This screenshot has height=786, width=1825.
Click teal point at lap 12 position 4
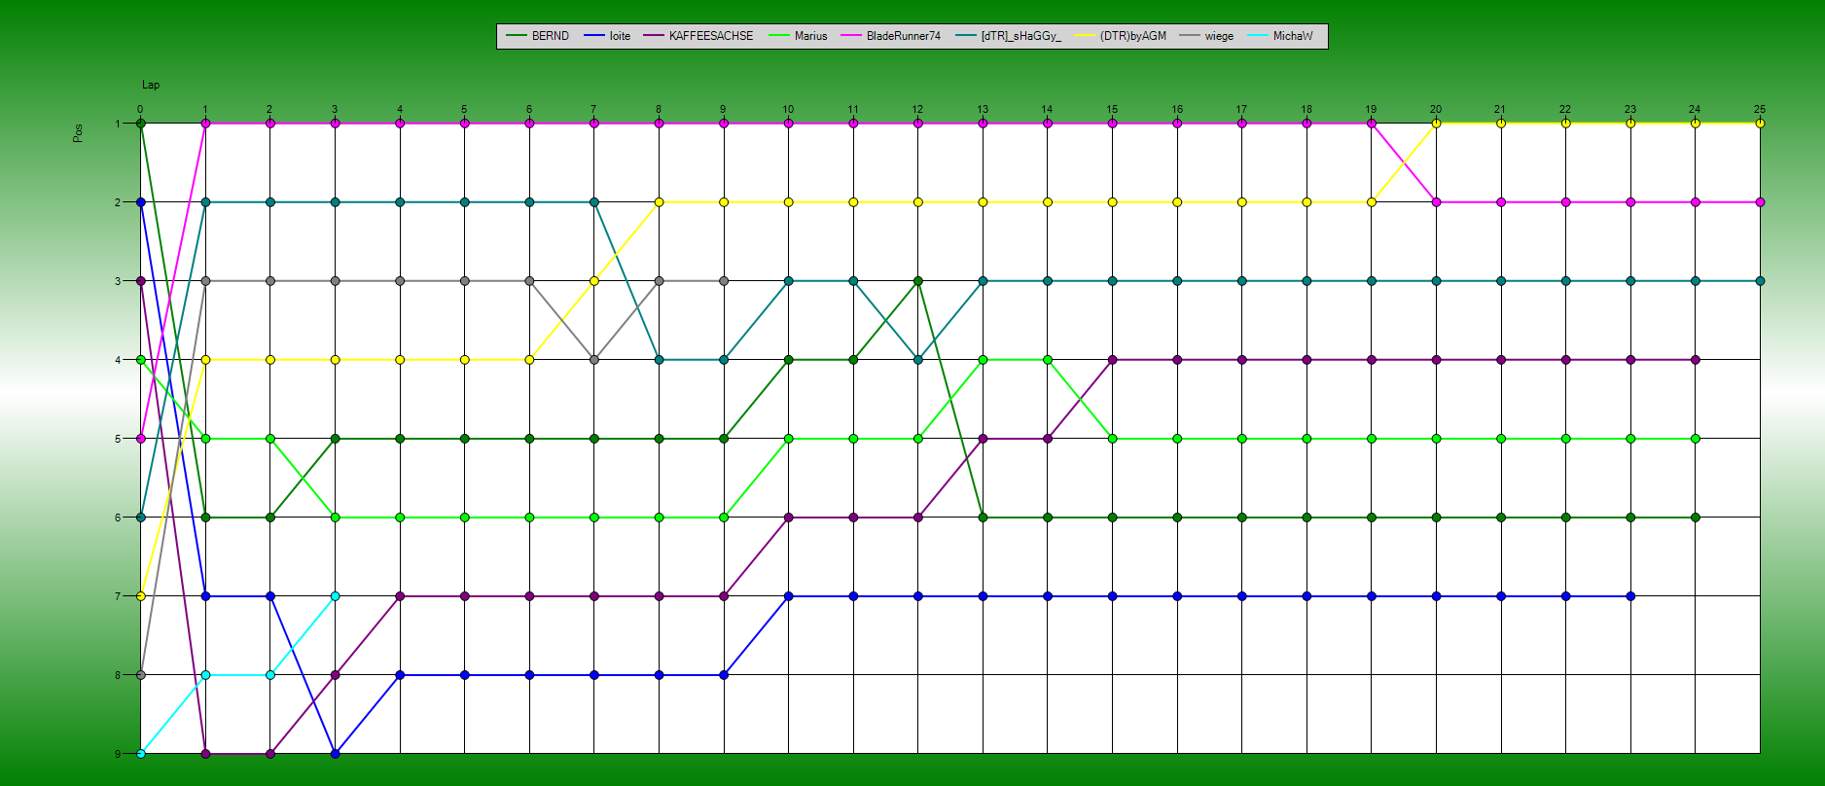(917, 360)
